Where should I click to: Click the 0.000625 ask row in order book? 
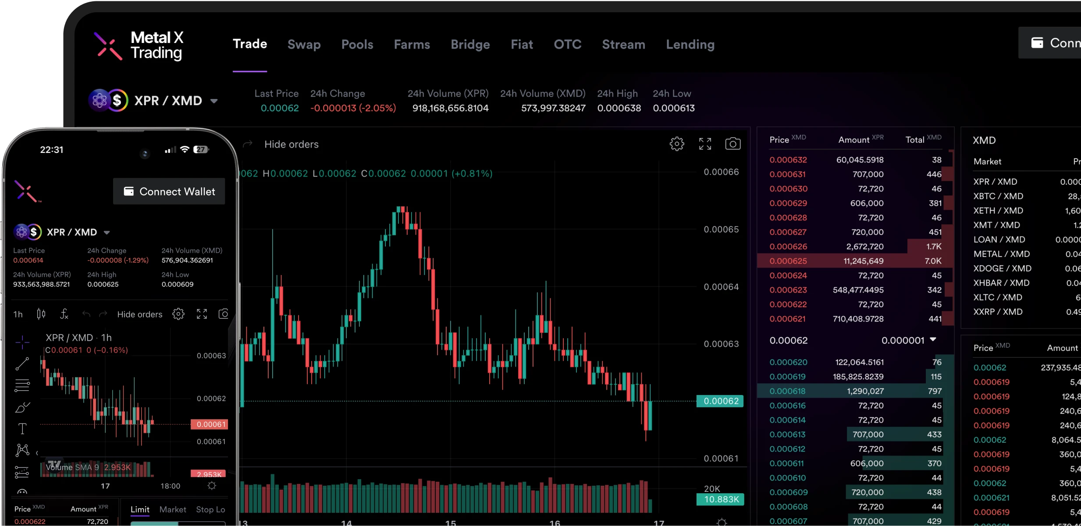(856, 261)
